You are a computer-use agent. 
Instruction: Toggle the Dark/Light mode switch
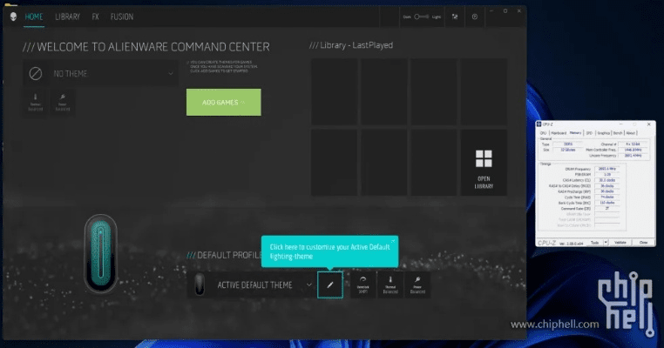pyautogui.click(x=422, y=17)
